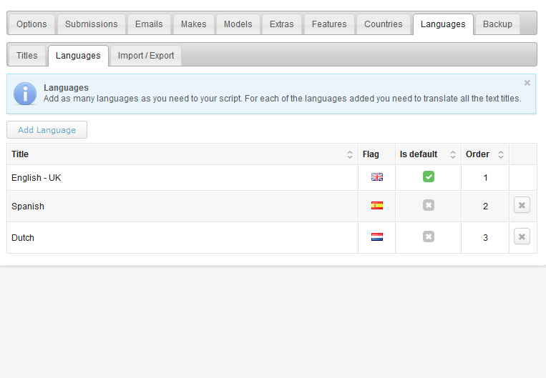Click the Spanish flag icon
Viewport: 546px width, 378px height.
coord(377,206)
